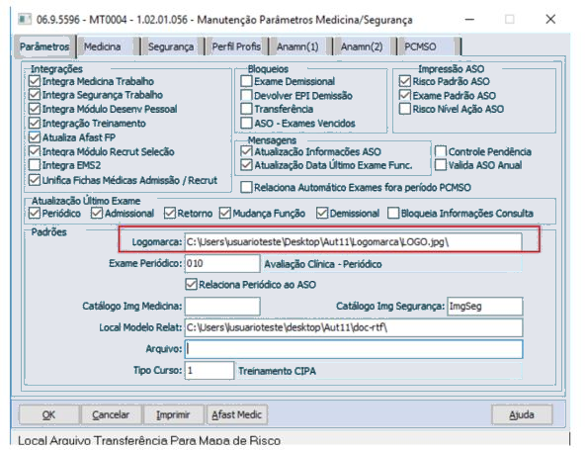This screenshot has width=586, height=450.
Task: Toggle Integra Módulo Desenv Pessoal
Action: [35, 109]
